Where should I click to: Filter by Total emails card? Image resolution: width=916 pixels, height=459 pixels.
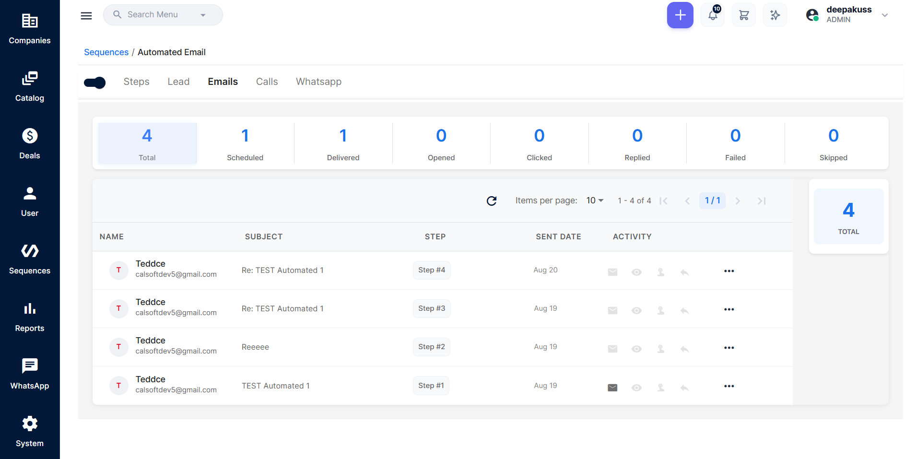click(147, 143)
